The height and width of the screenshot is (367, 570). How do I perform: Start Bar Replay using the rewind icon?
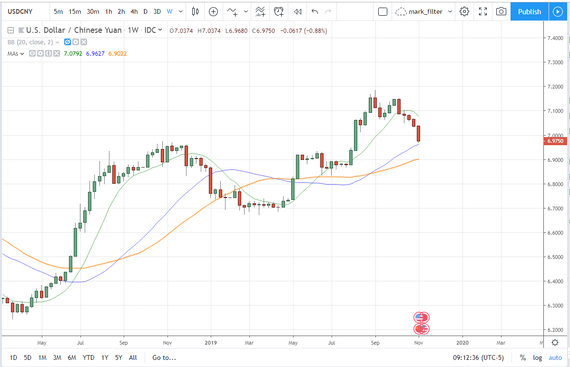click(298, 11)
